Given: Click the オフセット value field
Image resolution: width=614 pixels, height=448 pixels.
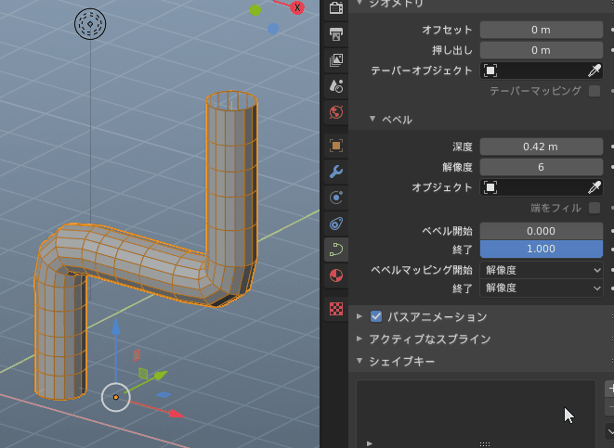Looking at the screenshot, I should point(542,30).
